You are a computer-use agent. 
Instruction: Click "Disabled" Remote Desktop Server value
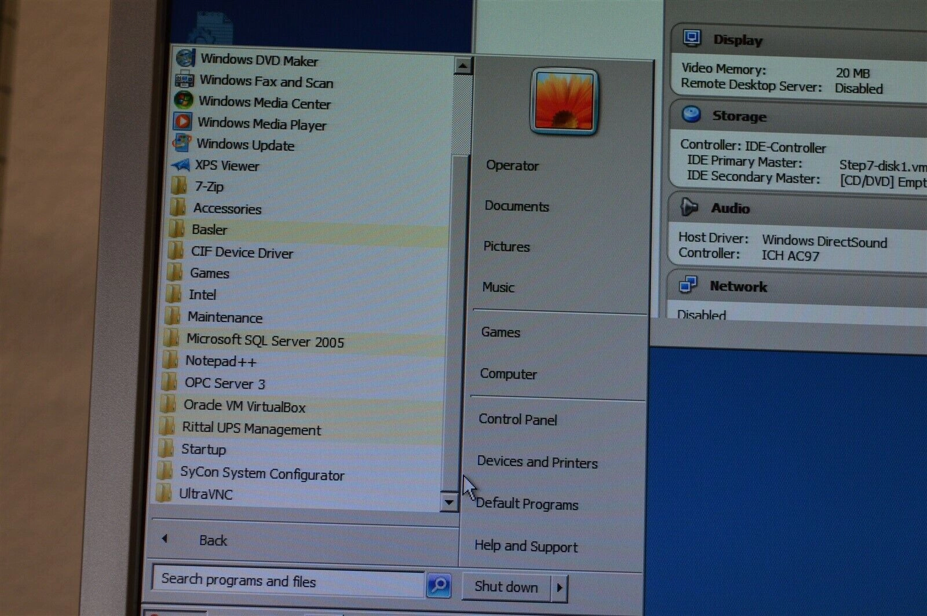pos(859,88)
